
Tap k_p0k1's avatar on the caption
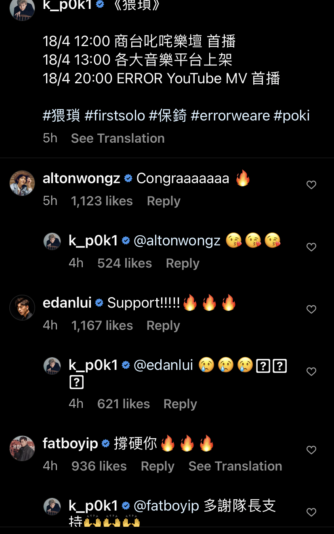click(x=22, y=8)
